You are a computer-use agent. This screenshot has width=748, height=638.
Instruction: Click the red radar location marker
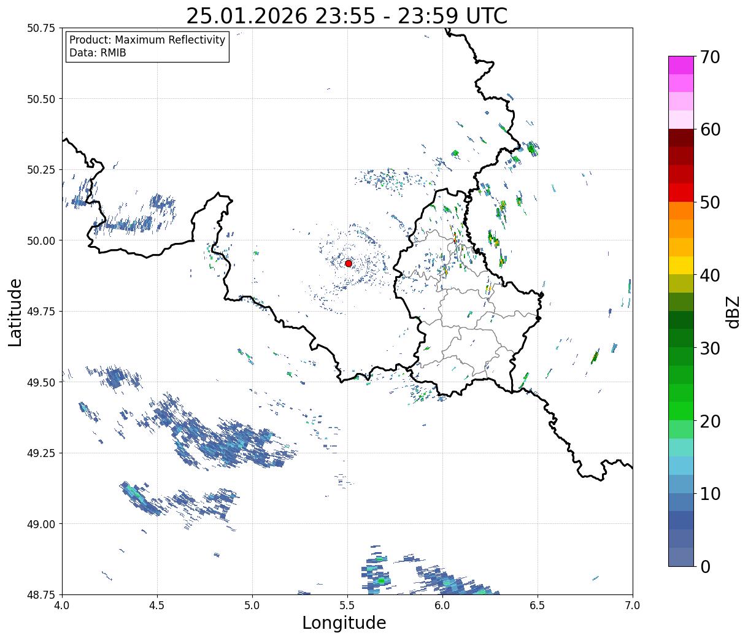[x=349, y=263]
